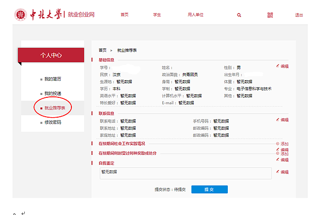
Task: Edit the 联系信息 section
Action: pos(282,120)
